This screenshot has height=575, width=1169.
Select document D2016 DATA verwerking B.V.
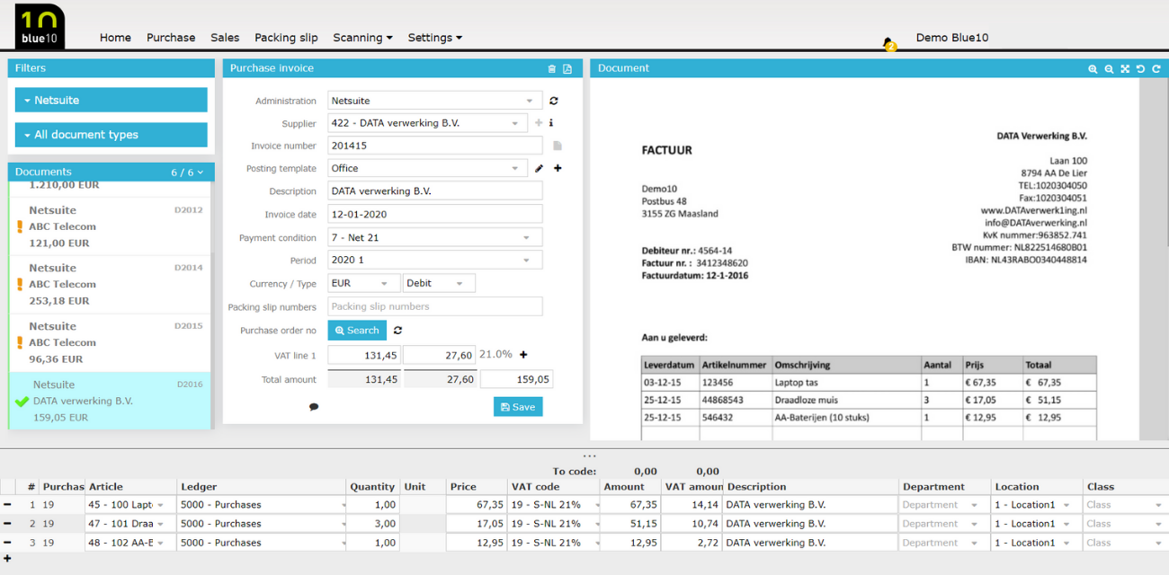pos(110,401)
